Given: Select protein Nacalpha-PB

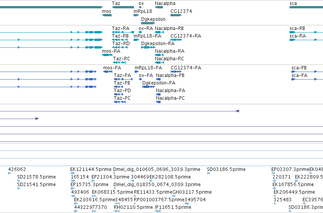Looking at the screenshot, I should tap(170, 75).
